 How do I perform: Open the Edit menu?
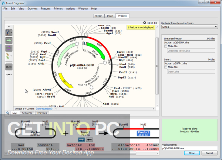(x=13, y=8)
